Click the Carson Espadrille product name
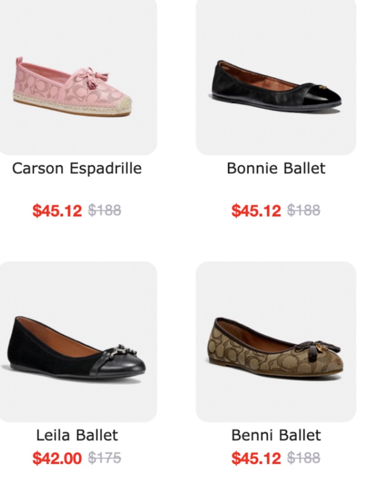390x479 pixels. (x=77, y=169)
